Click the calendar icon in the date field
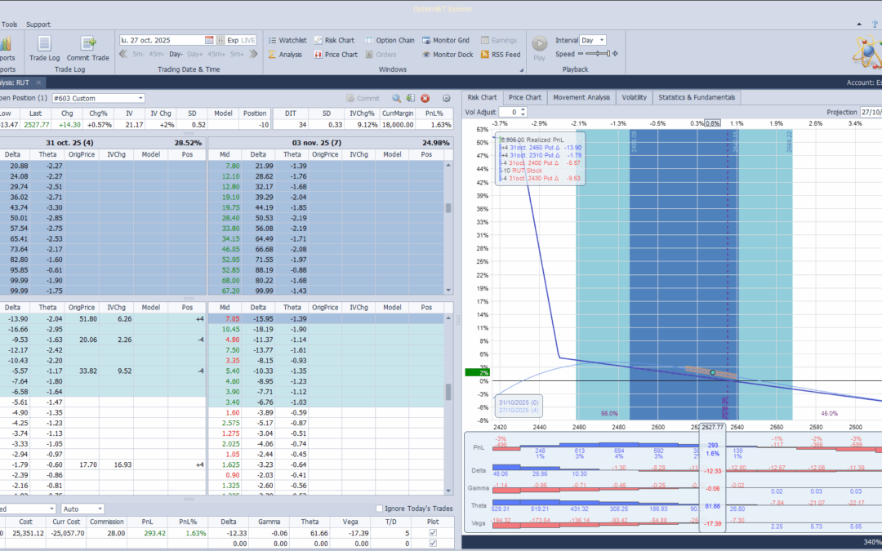Screen dimensions: 882x551 (x=209, y=40)
